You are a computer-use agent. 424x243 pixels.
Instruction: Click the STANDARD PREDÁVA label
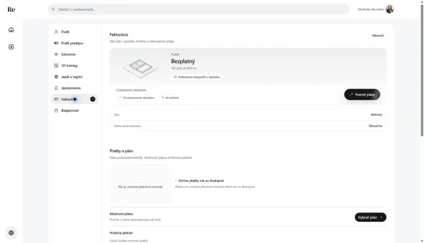[131, 90]
